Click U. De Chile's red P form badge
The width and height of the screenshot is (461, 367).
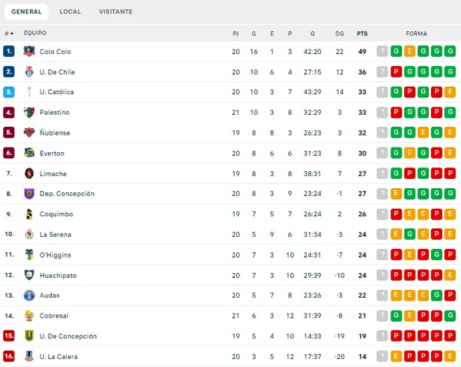pos(396,72)
